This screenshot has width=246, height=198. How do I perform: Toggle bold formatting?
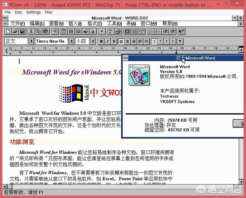[101, 41]
